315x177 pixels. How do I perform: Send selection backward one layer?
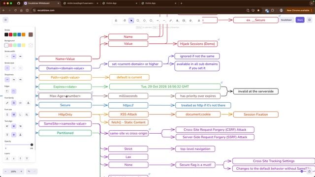14,158
